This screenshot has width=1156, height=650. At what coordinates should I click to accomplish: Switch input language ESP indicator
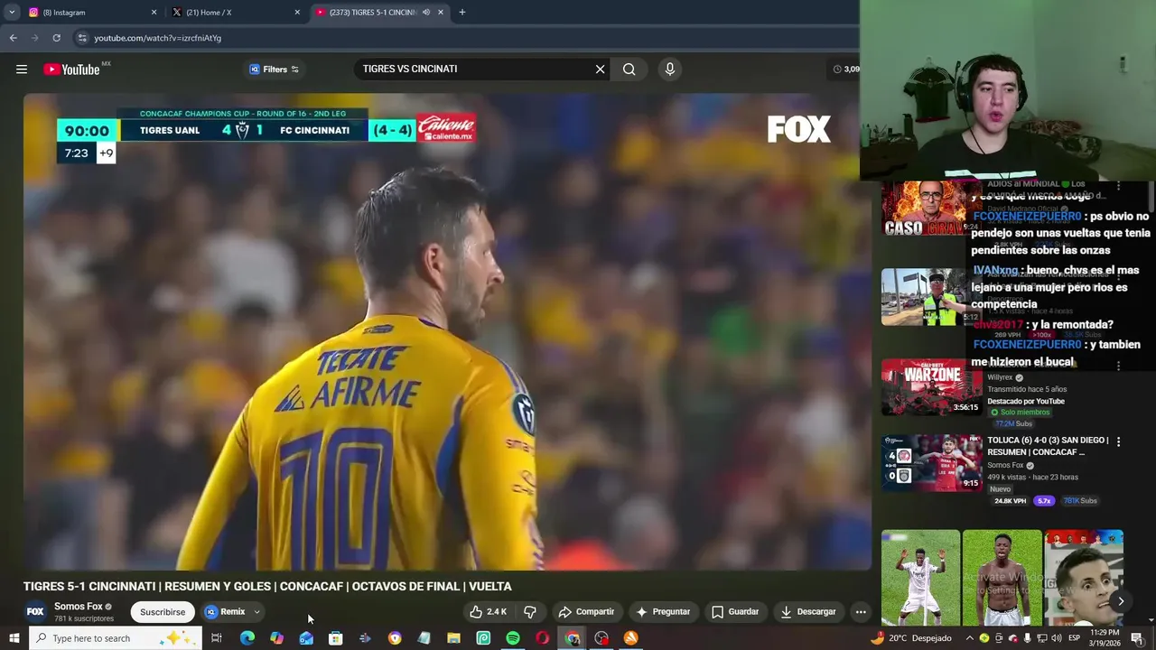(1074, 638)
